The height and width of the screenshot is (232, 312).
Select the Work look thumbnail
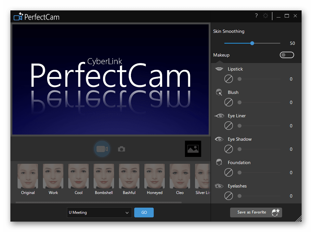(53, 176)
